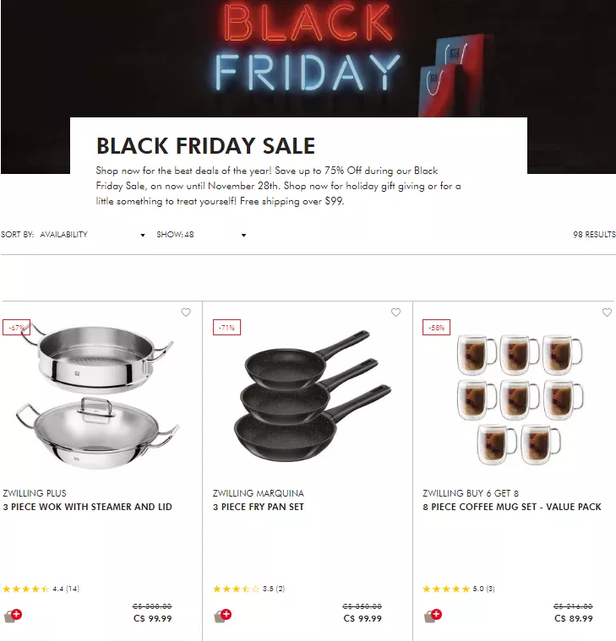The image size is (616, 641).
Task: Open the Sort By Availability dropdown
Action: coord(92,235)
